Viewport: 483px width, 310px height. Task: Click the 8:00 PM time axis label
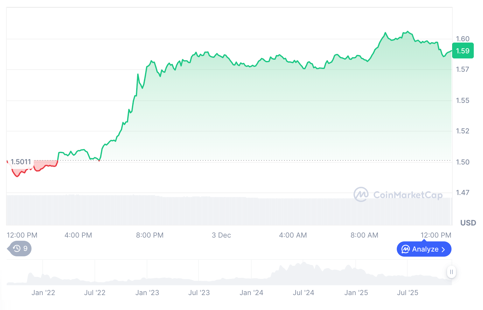coord(150,235)
